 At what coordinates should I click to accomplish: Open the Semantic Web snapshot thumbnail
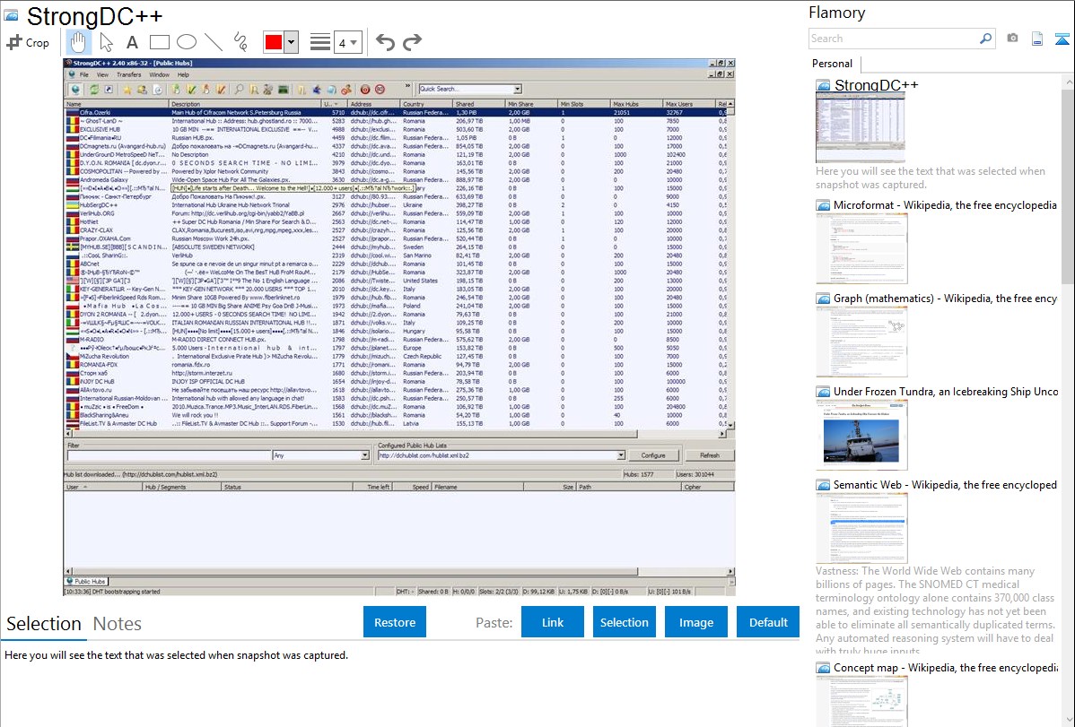click(x=861, y=528)
